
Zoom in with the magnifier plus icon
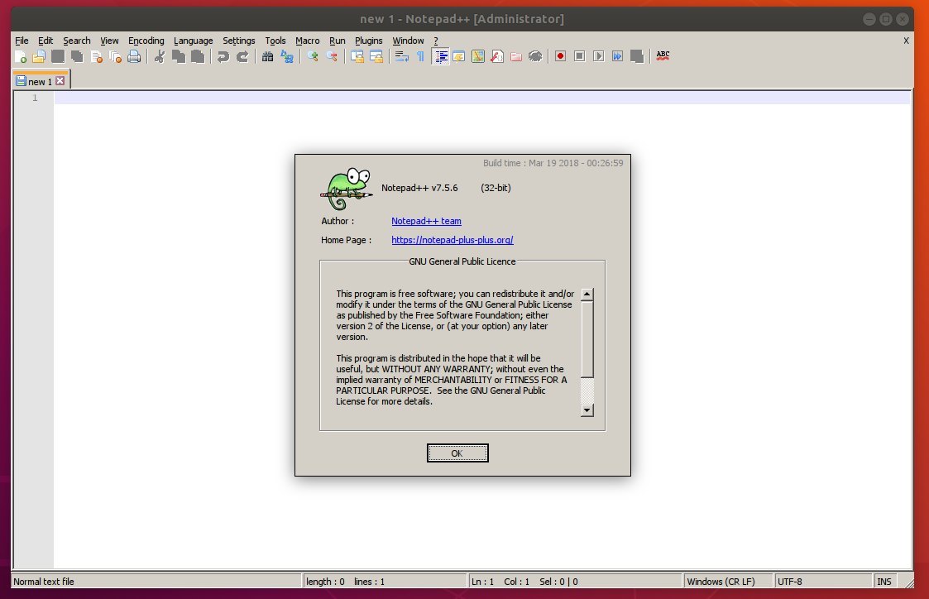pos(312,56)
